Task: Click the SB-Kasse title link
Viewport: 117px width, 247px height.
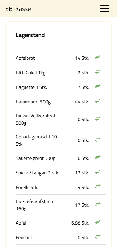Action: coord(18,9)
